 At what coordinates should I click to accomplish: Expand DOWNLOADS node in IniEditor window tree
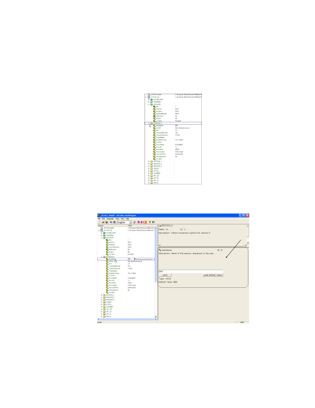pos(102,233)
